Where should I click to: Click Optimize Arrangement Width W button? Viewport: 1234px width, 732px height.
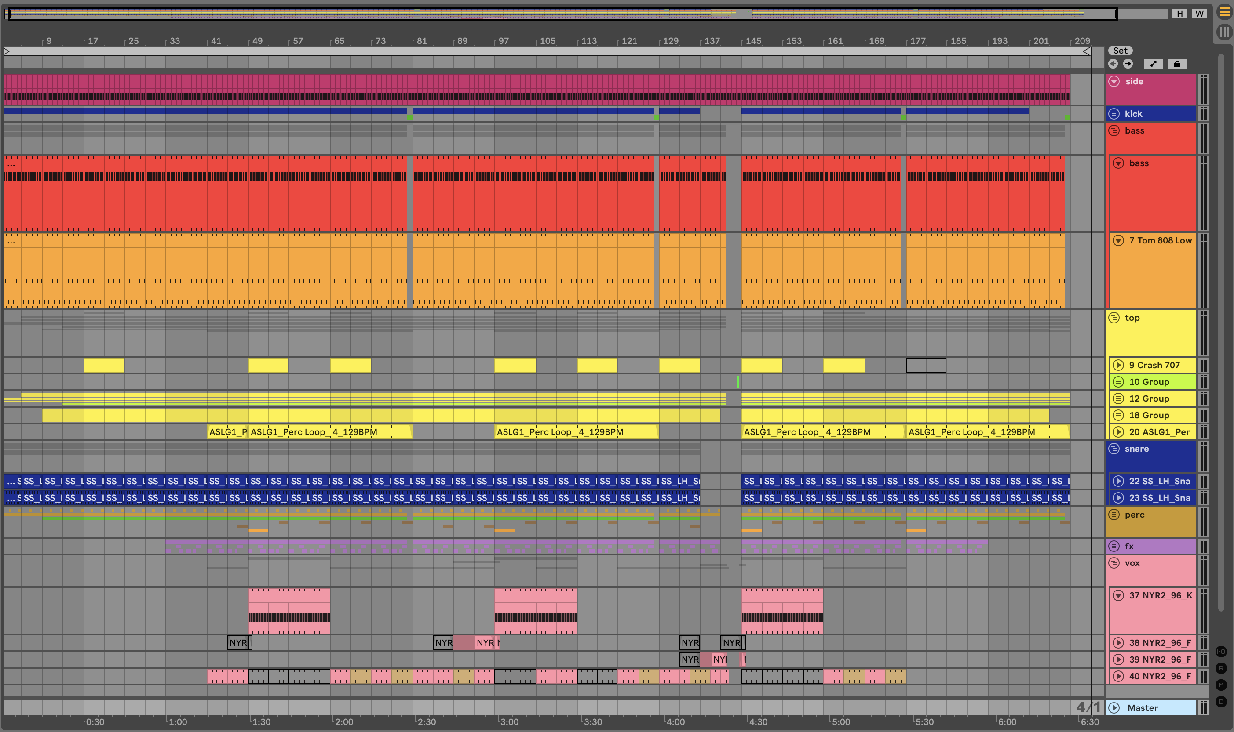point(1199,13)
